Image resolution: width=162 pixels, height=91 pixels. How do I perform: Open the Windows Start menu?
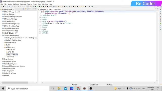pos(3,88)
